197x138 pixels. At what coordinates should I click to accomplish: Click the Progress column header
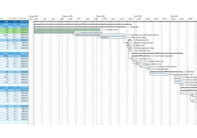click(13, 18)
